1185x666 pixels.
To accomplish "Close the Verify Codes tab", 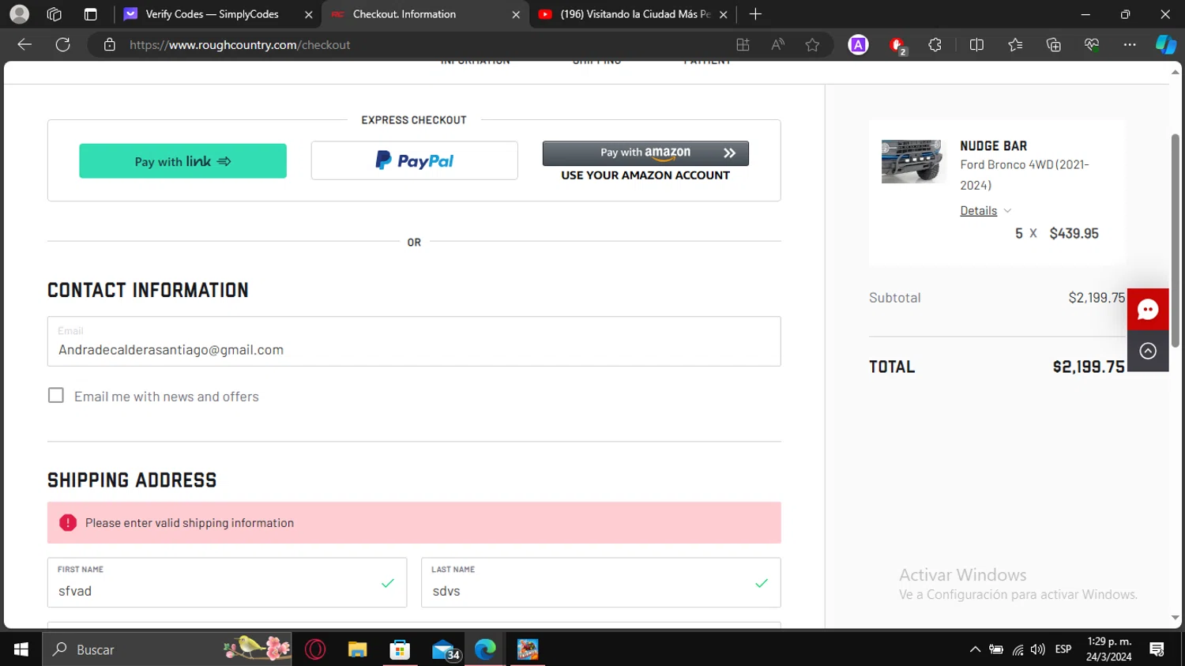I will (x=308, y=14).
